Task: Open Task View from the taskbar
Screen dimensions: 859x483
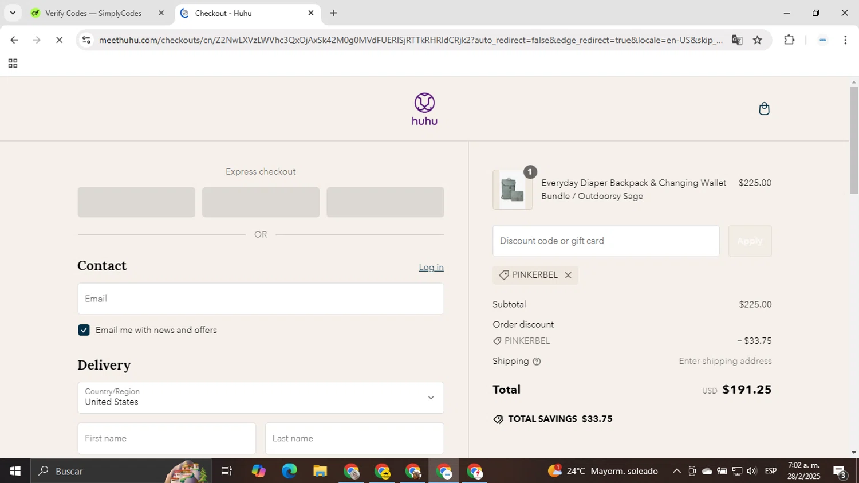Action: [x=227, y=471]
